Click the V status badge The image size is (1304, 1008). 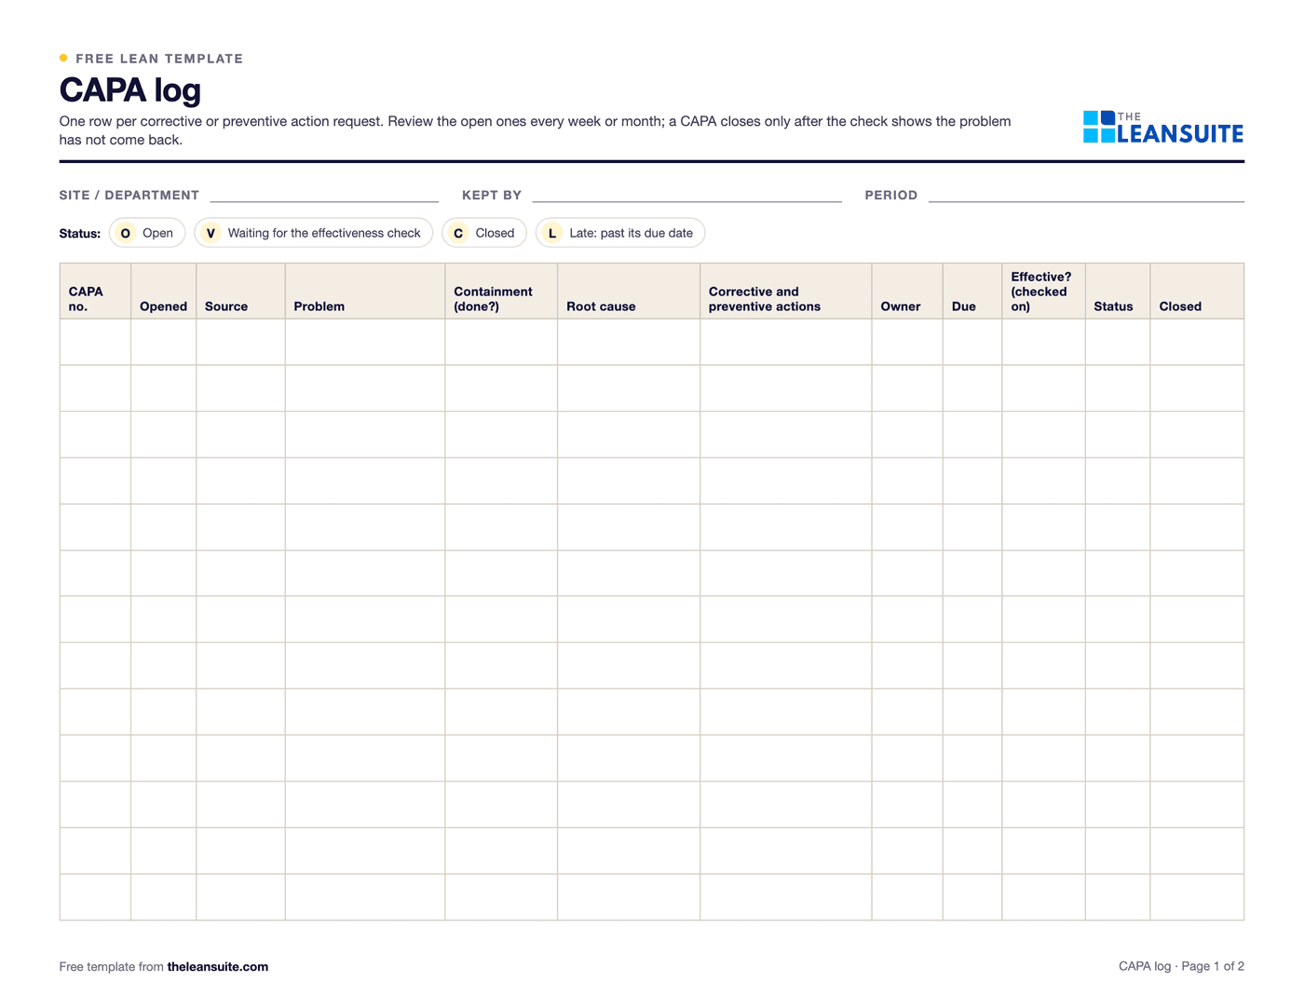[x=211, y=233]
